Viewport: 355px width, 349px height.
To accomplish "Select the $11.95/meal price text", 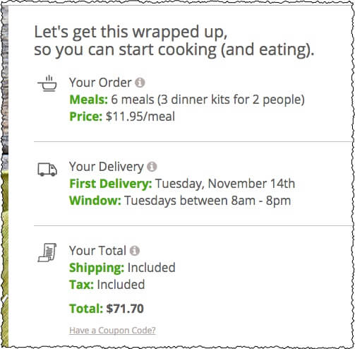I will (140, 117).
